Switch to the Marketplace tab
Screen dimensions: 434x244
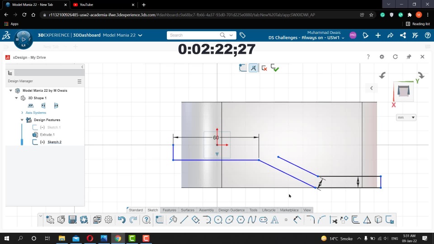[x=289, y=210]
